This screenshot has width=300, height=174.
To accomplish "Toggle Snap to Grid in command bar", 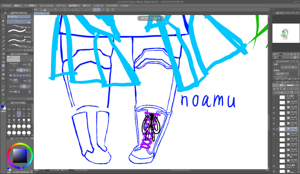I will (103, 9).
